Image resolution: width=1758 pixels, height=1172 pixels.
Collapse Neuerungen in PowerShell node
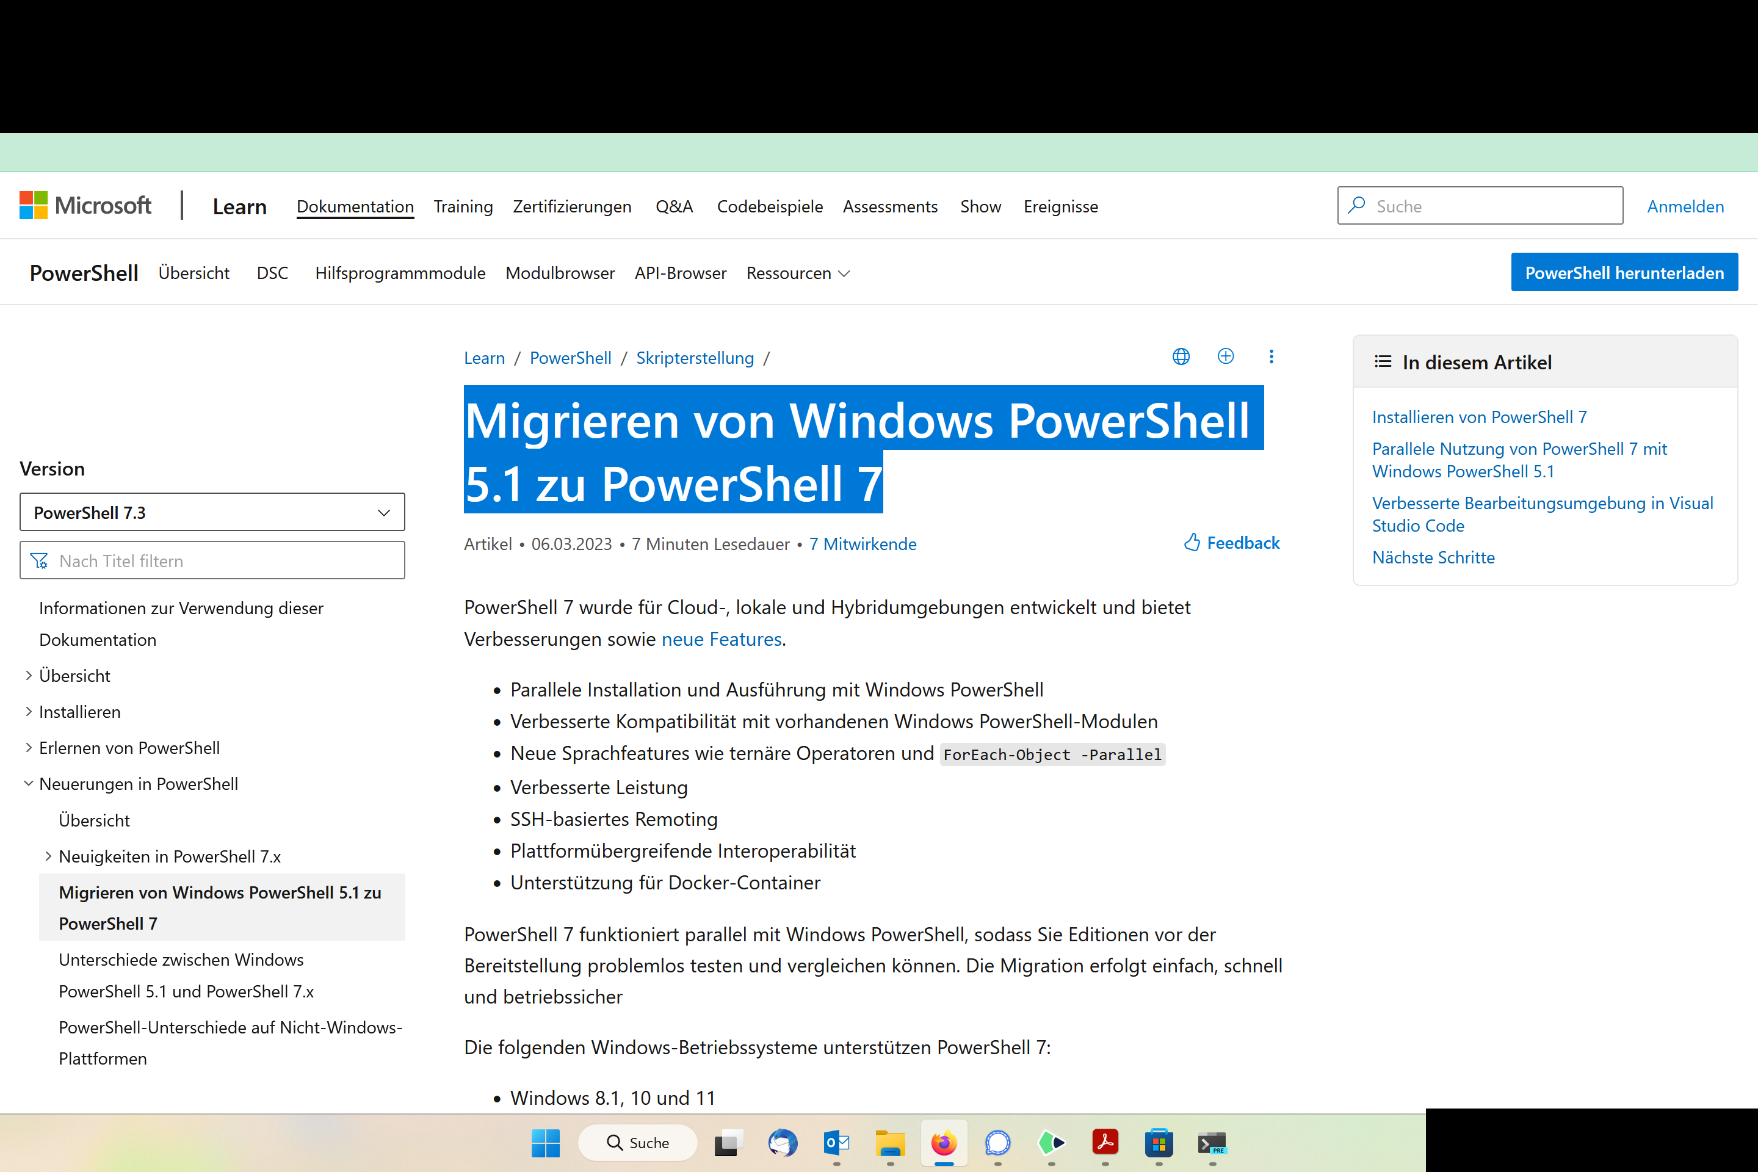[29, 783]
